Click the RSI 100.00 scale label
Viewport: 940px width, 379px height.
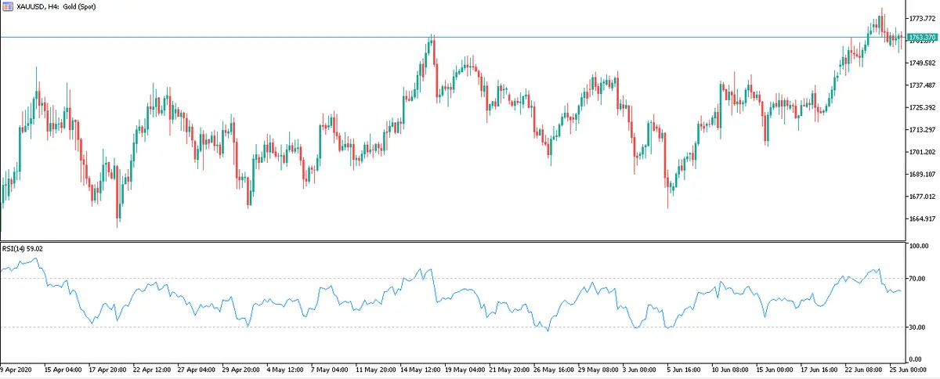point(918,247)
